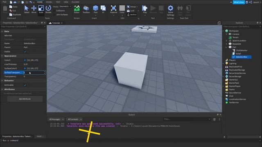Click the Output Filter field
The height and width of the screenshot is (147, 262).
[x=187, y=119]
